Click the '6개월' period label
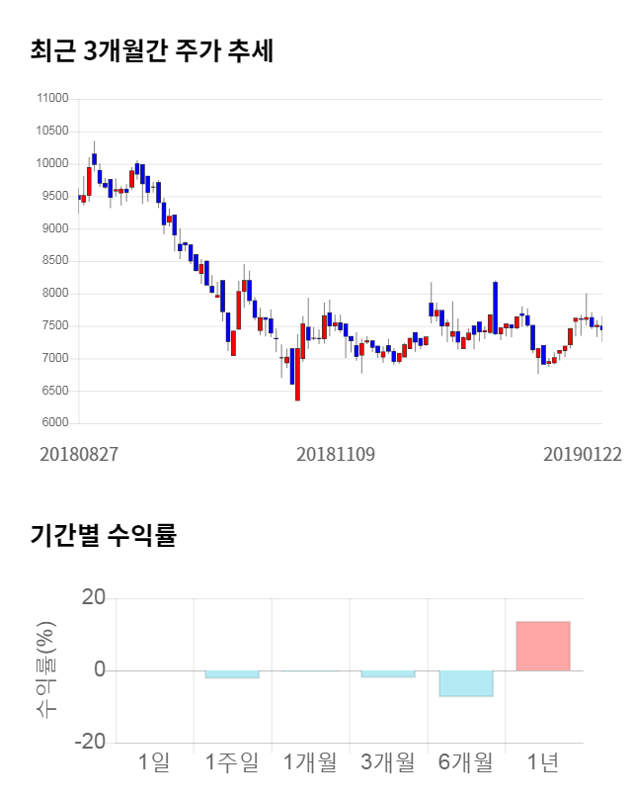This screenshot has width=632, height=801. coord(465,761)
